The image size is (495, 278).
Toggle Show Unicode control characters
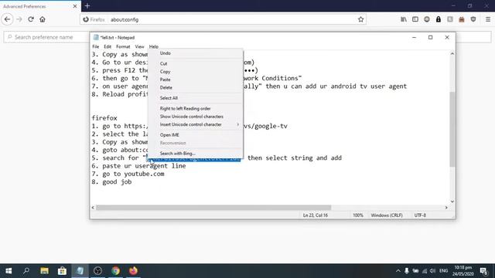click(x=196, y=117)
